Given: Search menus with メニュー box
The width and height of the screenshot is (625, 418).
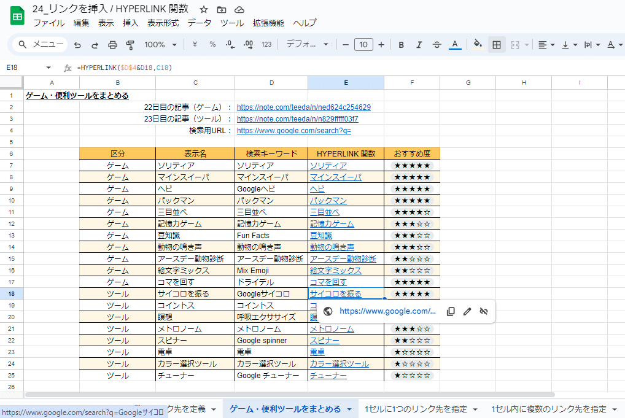Looking at the screenshot, I should click(x=41, y=44).
